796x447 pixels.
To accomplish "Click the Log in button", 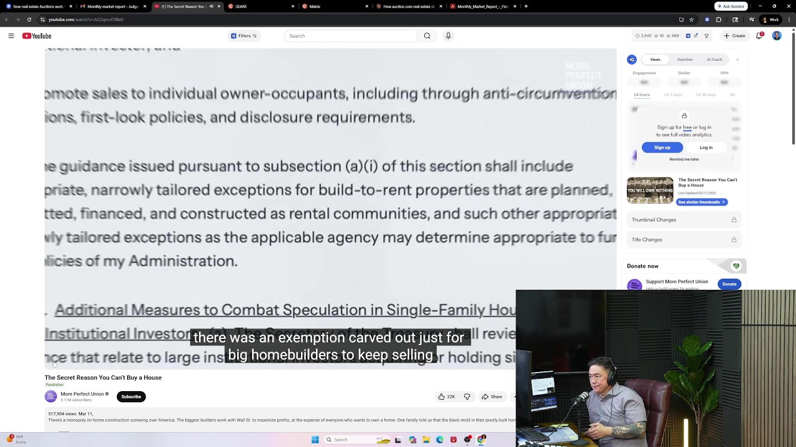I will [x=706, y=148].
